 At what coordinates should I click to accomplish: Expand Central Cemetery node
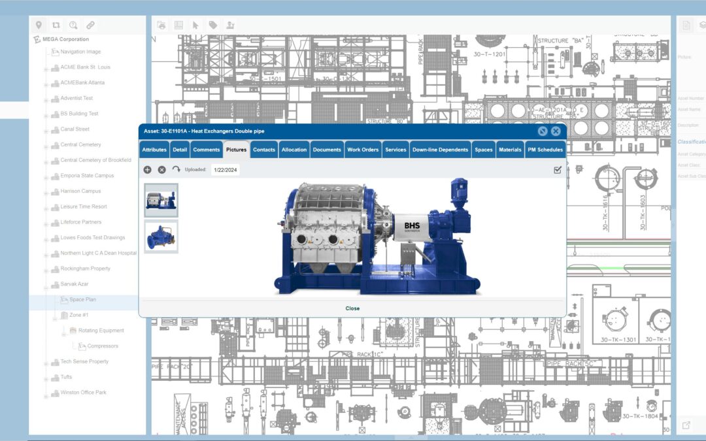[46, 147]
